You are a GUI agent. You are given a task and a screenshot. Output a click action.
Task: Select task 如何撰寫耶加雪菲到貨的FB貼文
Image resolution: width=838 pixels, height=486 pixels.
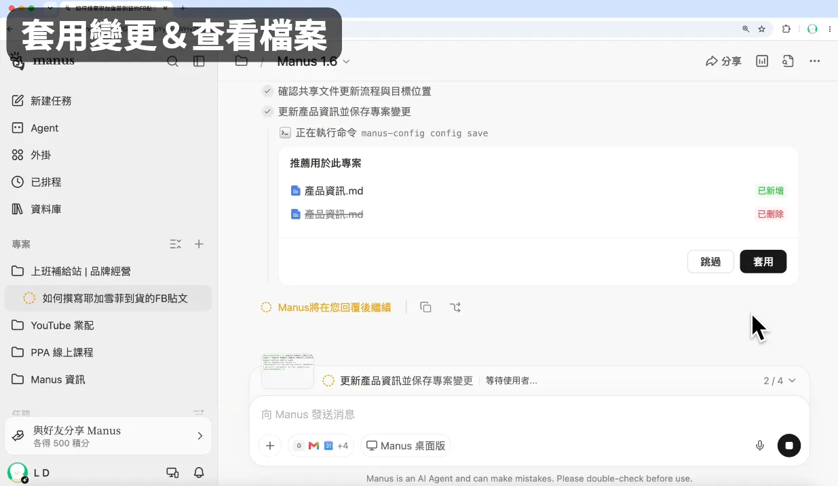(x=109, y=298)
